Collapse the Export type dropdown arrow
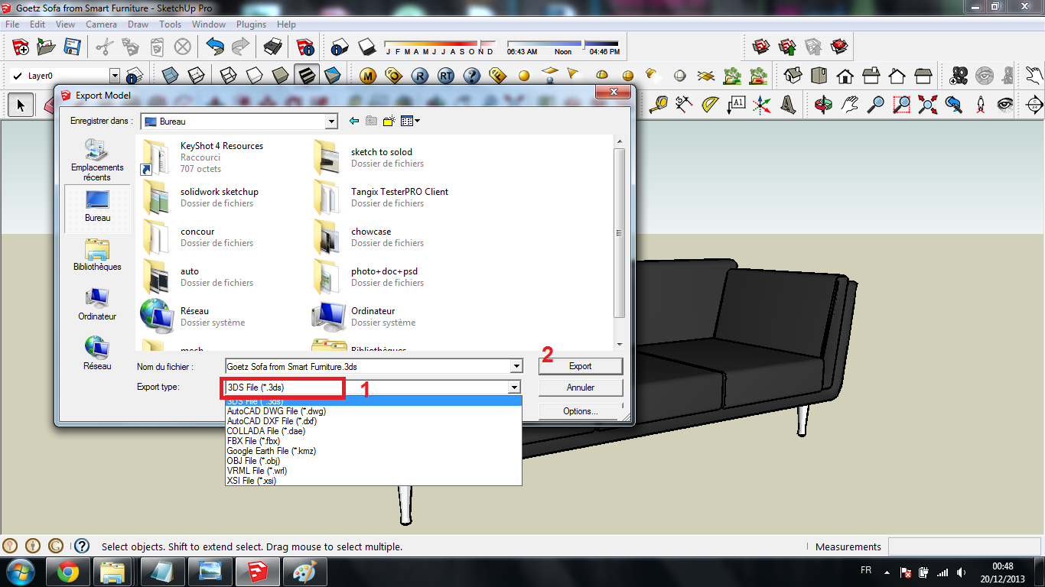1045x587 pixels. [x=516, y=388]
